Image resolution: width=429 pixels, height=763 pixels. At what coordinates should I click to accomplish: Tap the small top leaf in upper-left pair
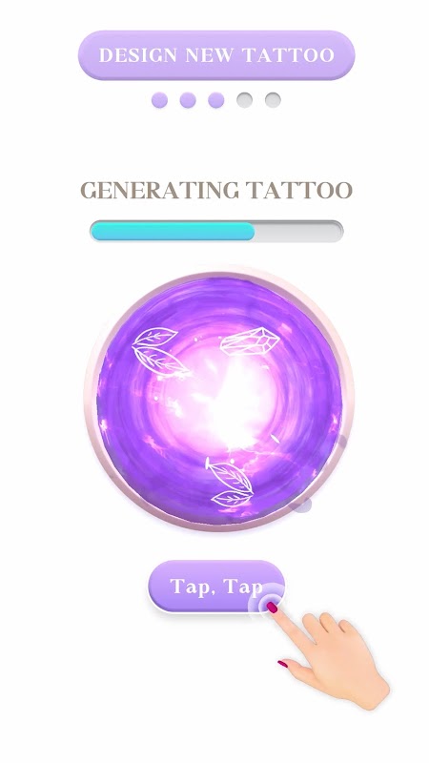[x=155, y=337]
